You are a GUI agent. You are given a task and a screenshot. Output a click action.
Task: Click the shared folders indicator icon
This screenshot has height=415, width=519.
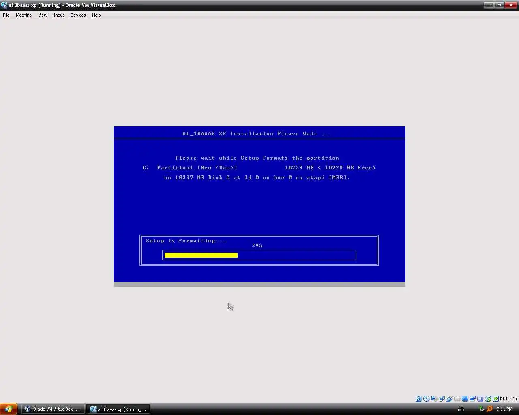[x=457, y=399]
